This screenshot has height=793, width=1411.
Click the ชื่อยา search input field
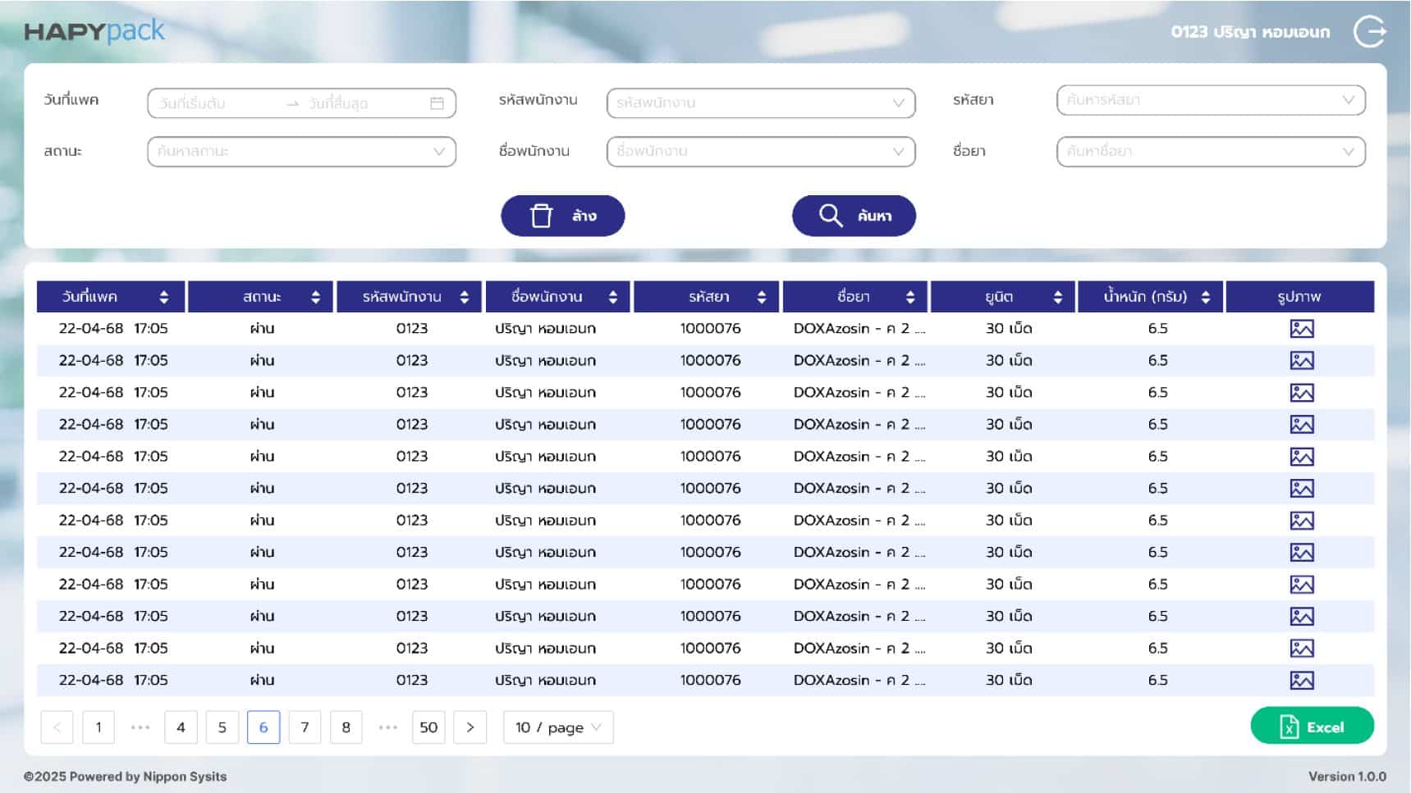coord(1210,151)
